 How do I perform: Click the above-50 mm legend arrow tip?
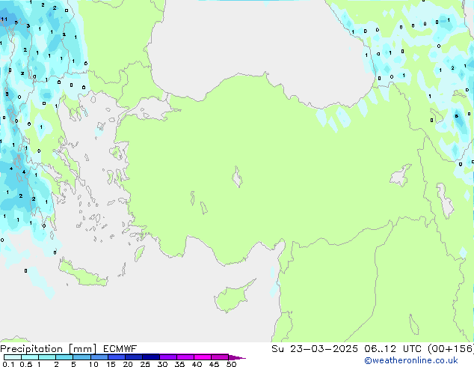point(237,357)
